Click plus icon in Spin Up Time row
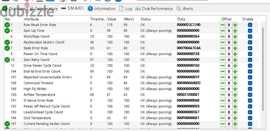This screenshot has height=131, width=270. (235, 31)
